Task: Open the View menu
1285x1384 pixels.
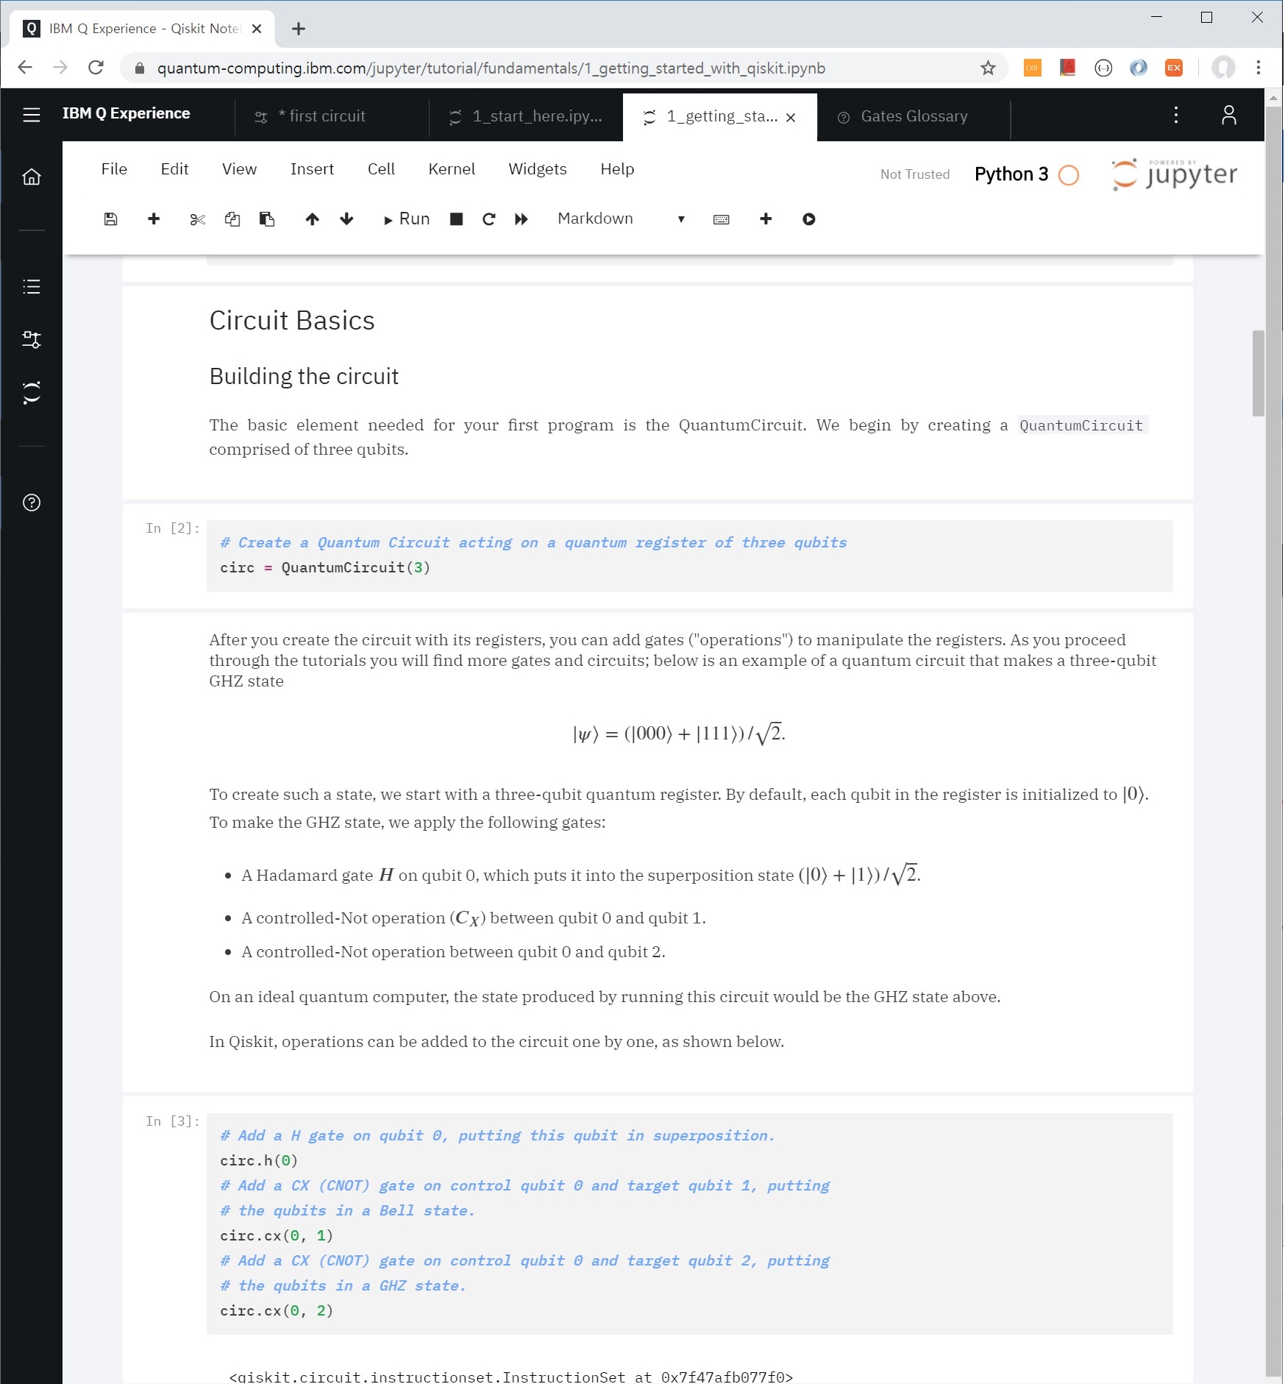Action: (x=239, y=169)
